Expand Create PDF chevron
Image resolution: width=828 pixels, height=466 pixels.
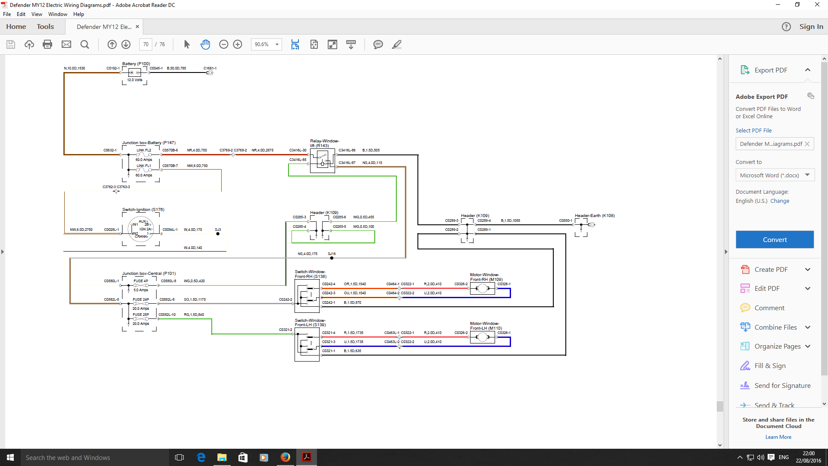tap(808, 270)
